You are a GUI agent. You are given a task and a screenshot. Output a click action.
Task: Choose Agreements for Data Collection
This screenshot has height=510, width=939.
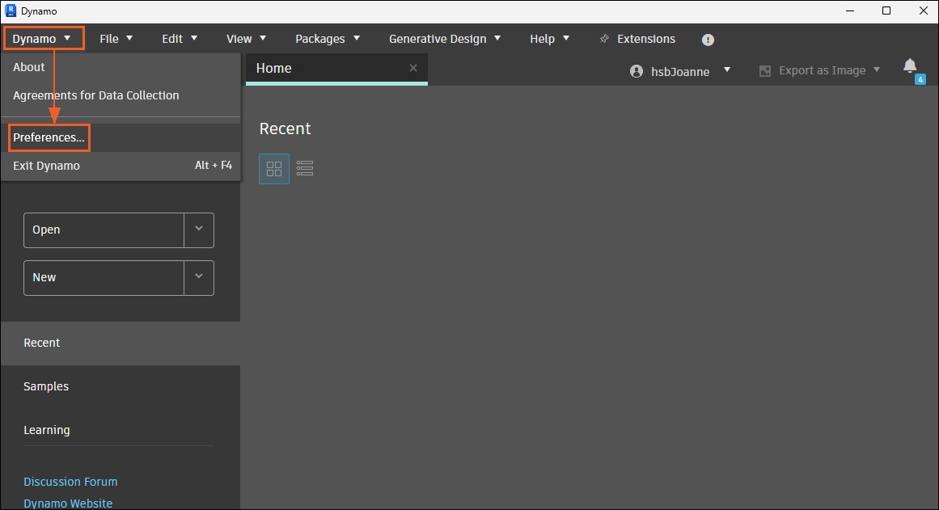(x=121, y=95)
